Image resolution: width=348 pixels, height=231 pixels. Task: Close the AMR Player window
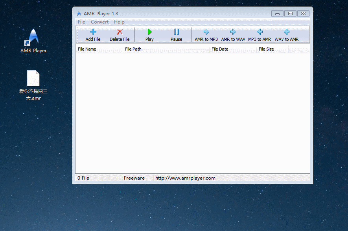pos(304,14)
